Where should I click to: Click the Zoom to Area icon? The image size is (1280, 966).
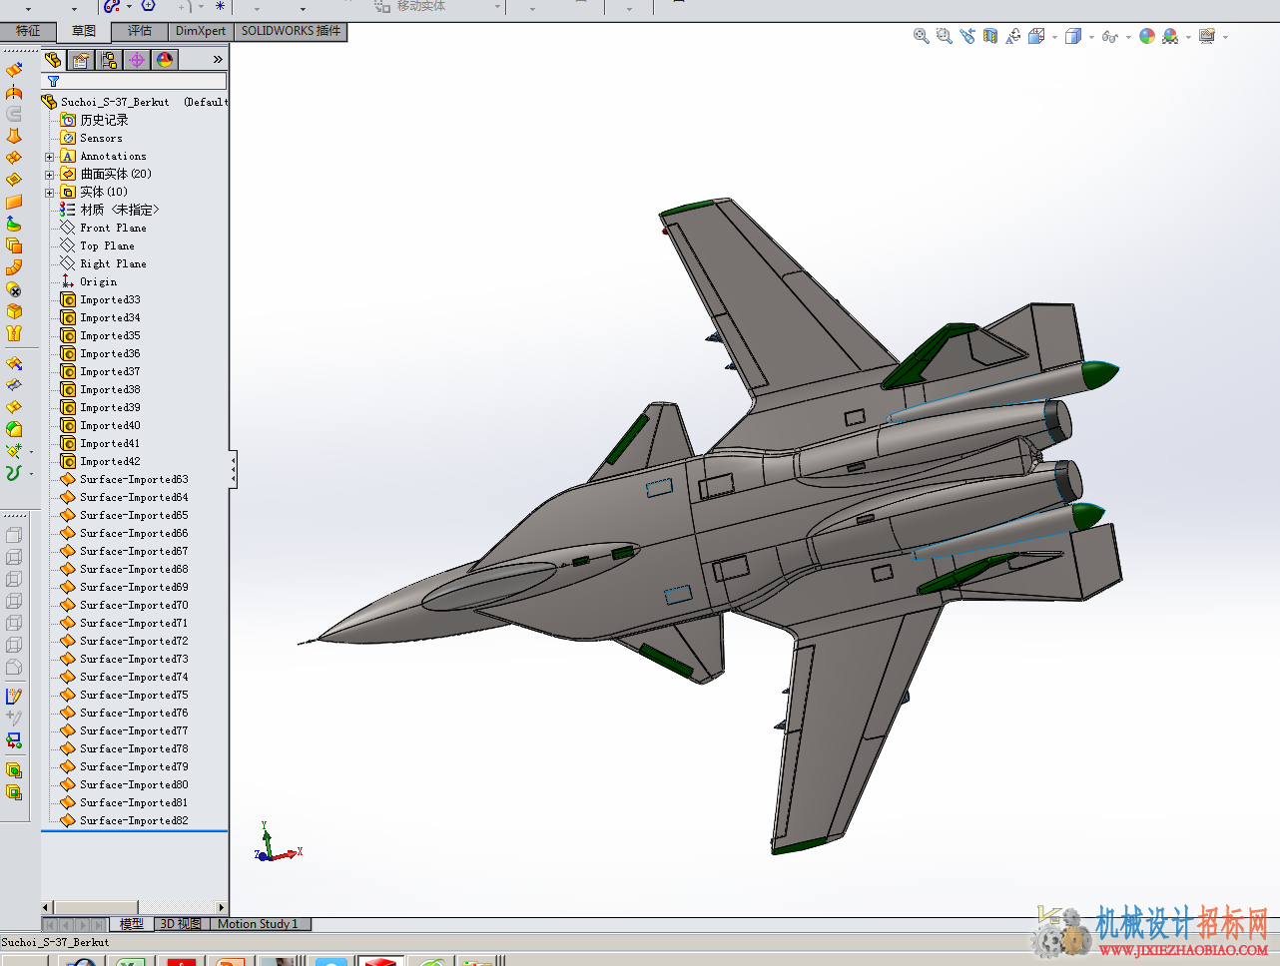[944, 36]
